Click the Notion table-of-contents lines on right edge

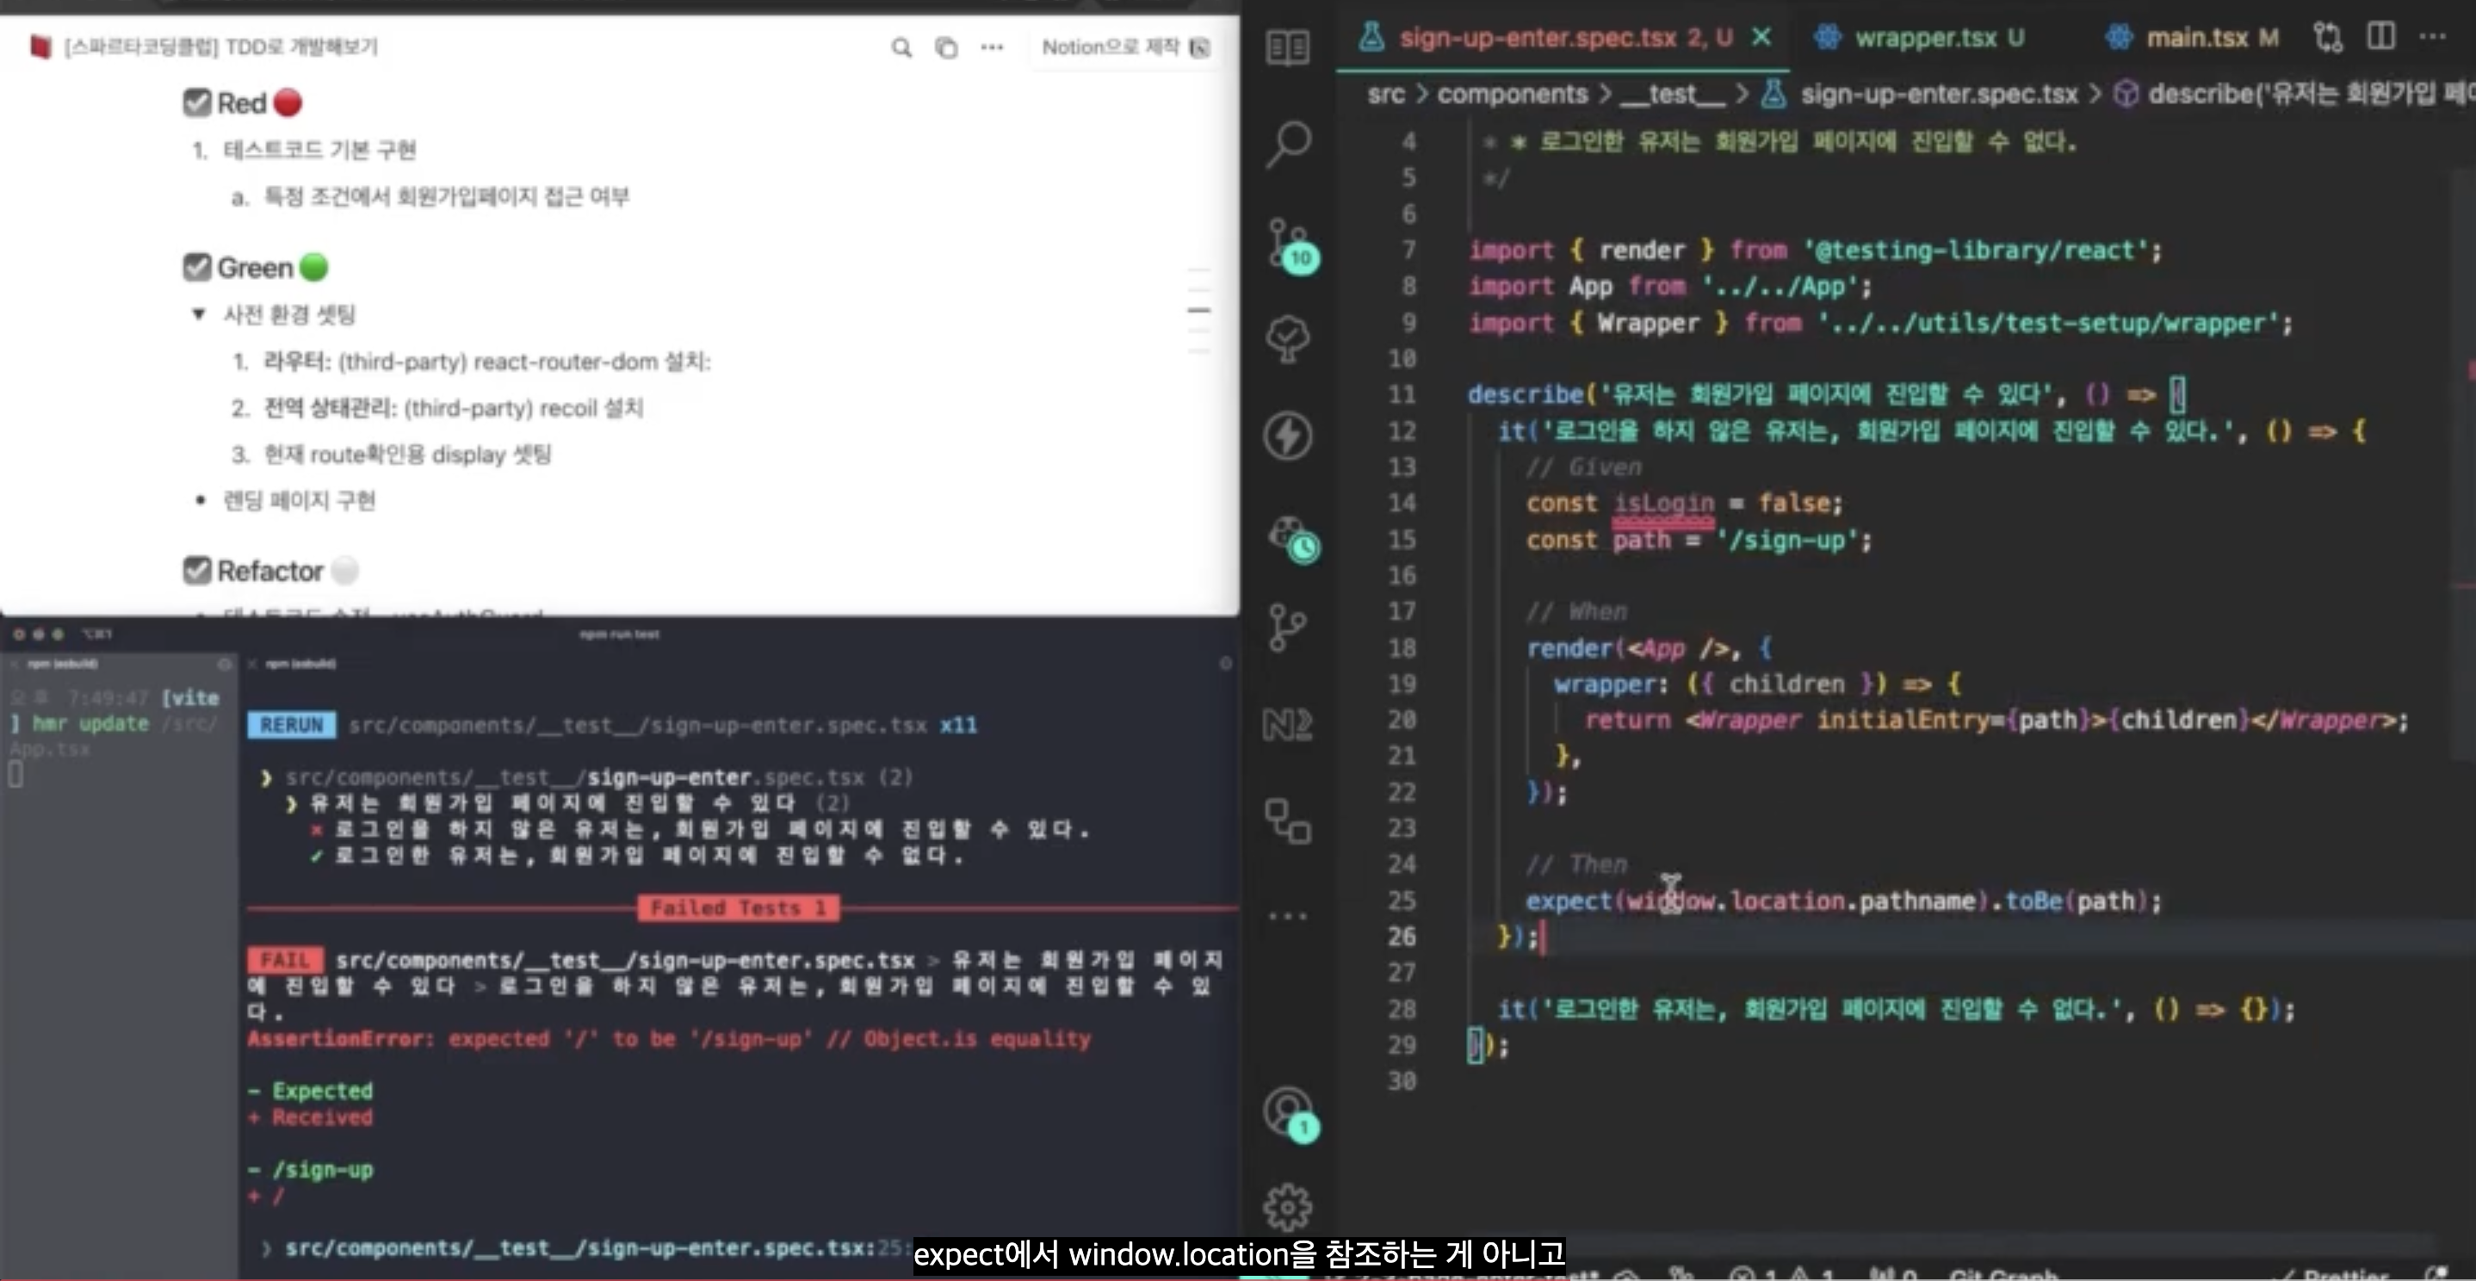(x=1198, y=311)
